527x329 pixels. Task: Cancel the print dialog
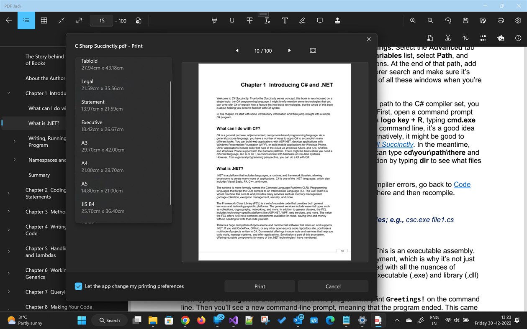coord(333,286)
